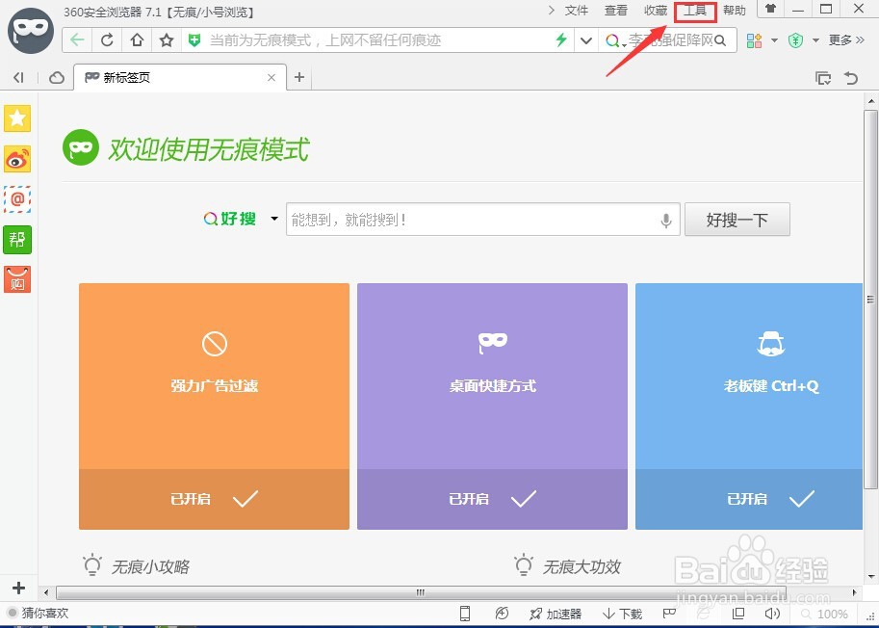The image size is (879, 628).
Task: Open the 加速器 accelerator
Action: pos(555,614)
